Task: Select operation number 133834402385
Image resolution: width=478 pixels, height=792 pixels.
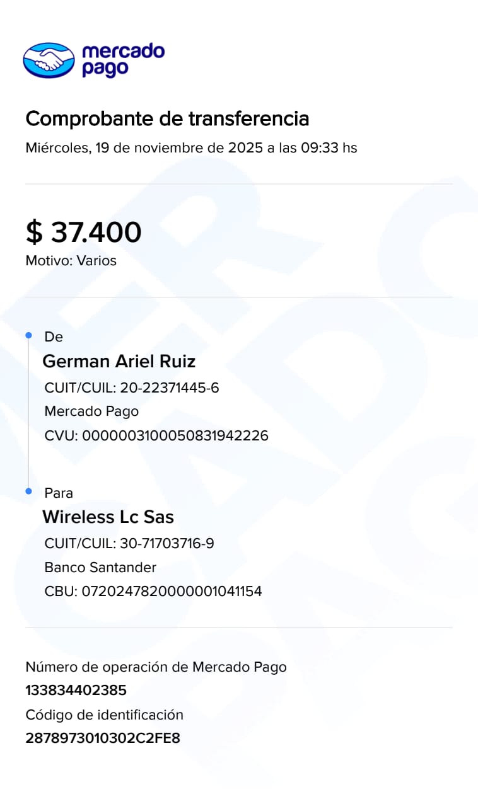Action: 76,691
